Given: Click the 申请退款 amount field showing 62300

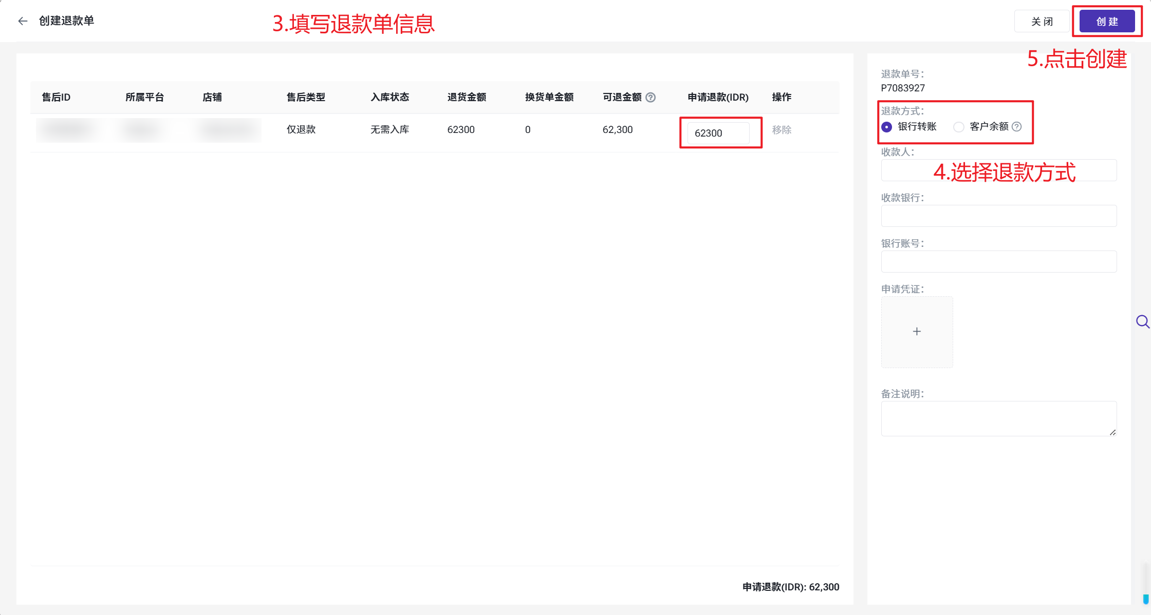Looking at the screenshot, I should pyautogui.click(x=718, y=133).
